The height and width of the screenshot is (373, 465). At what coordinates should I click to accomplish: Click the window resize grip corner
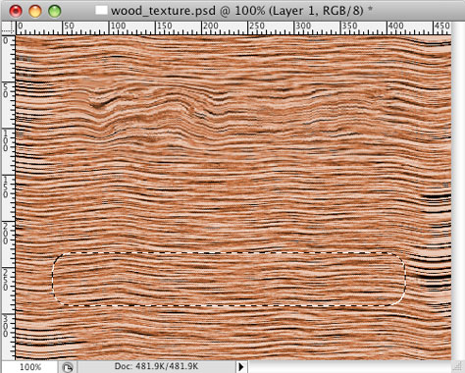point(457,367)
